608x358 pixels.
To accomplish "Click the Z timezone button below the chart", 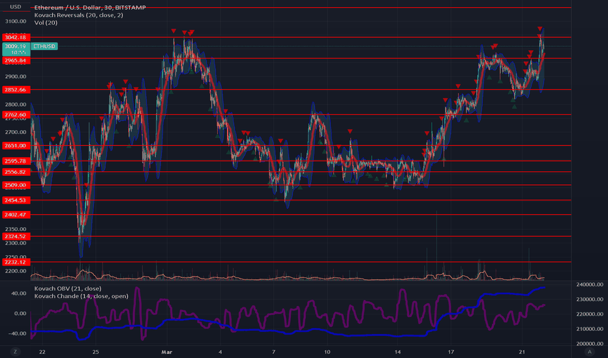I will 16,351.
